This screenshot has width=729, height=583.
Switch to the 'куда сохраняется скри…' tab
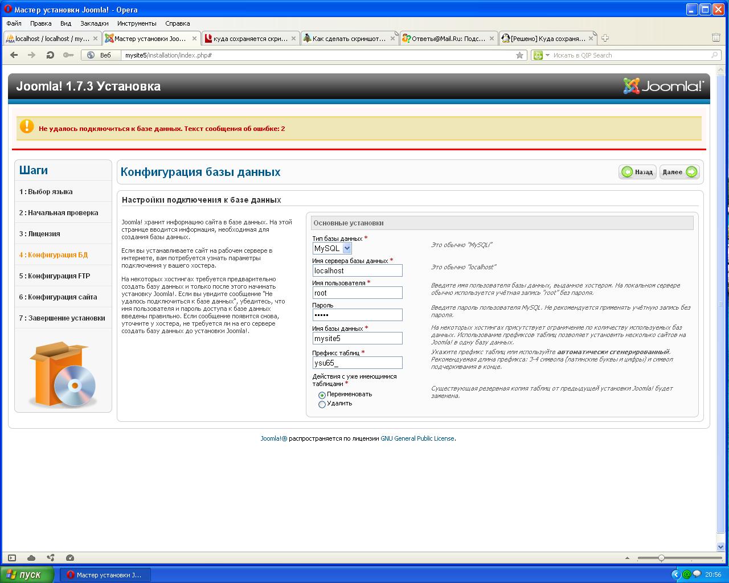[x=251, y=39]
